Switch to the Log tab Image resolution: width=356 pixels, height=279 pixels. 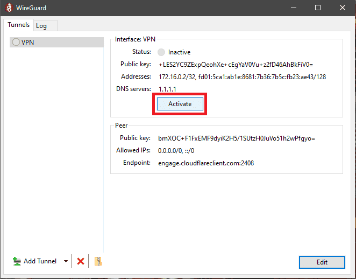click(45, 26)
